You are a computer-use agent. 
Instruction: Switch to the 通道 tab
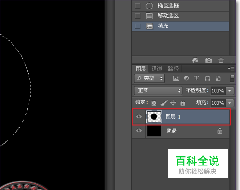point(157,69)
